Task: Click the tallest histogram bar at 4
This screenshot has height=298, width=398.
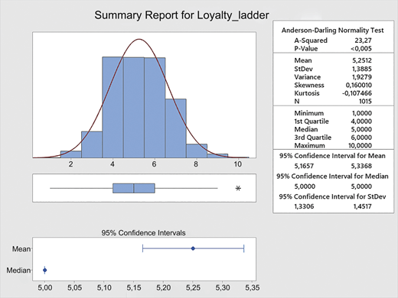Action: pos(113,107)
